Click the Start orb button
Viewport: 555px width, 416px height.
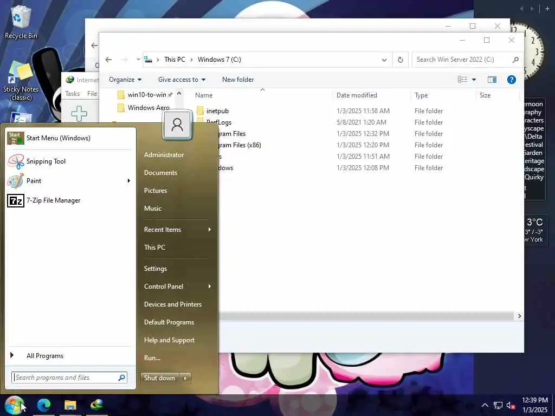pos(15,405)
